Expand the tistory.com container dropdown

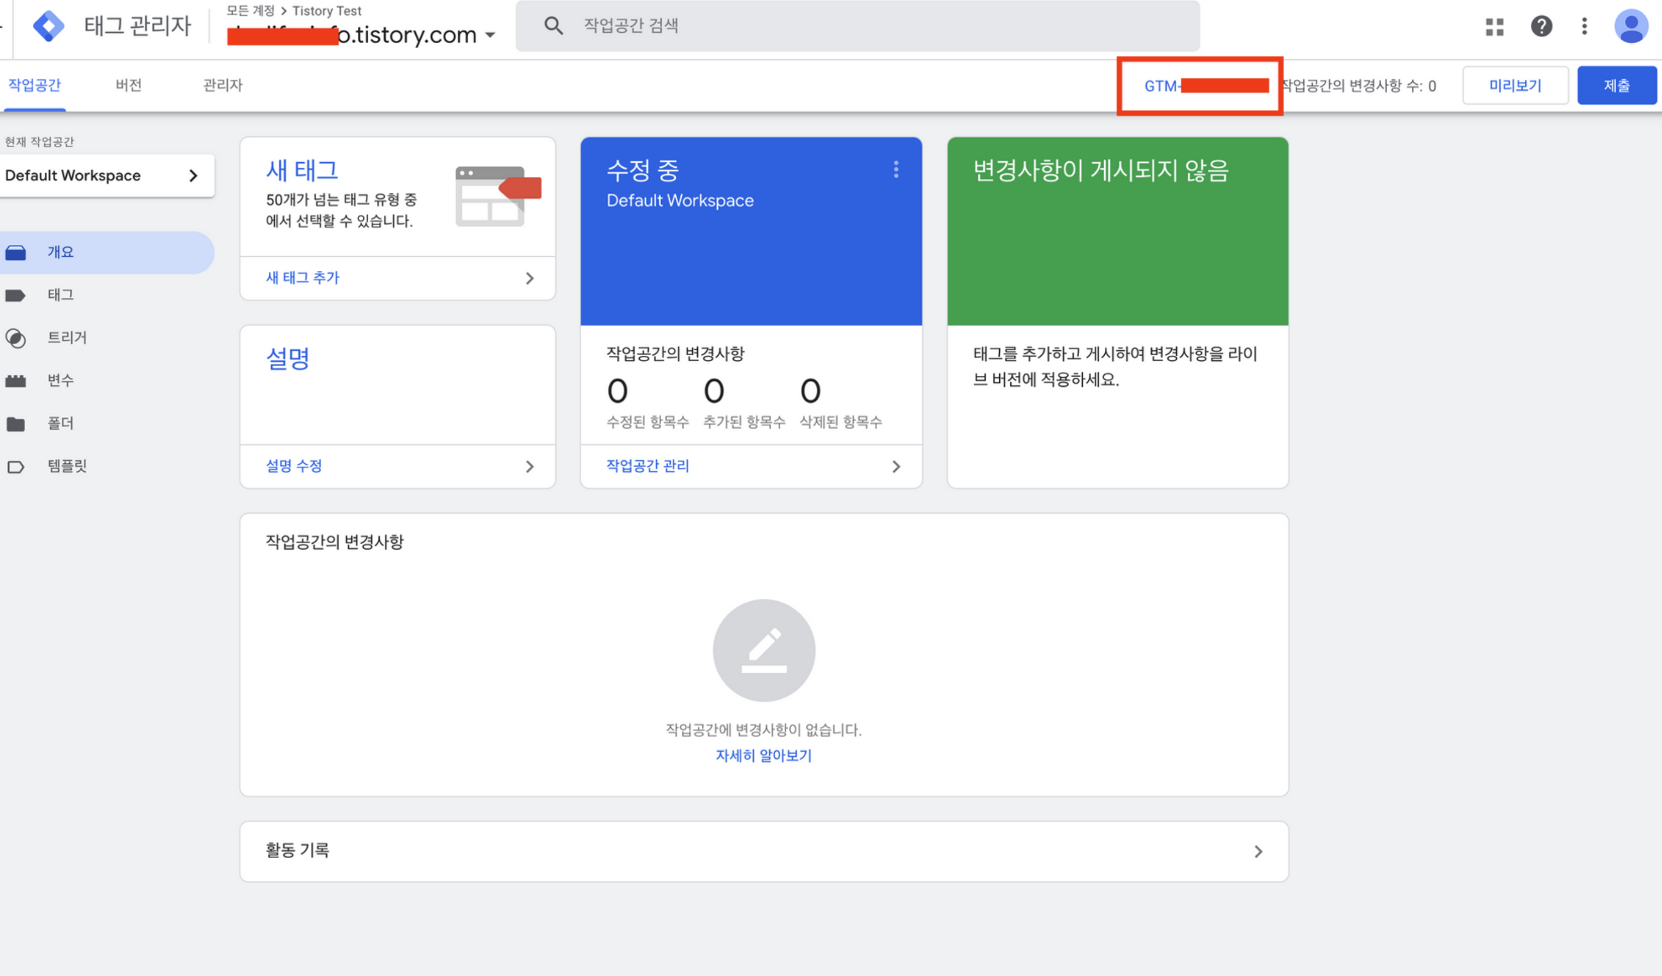pos(490,35)
